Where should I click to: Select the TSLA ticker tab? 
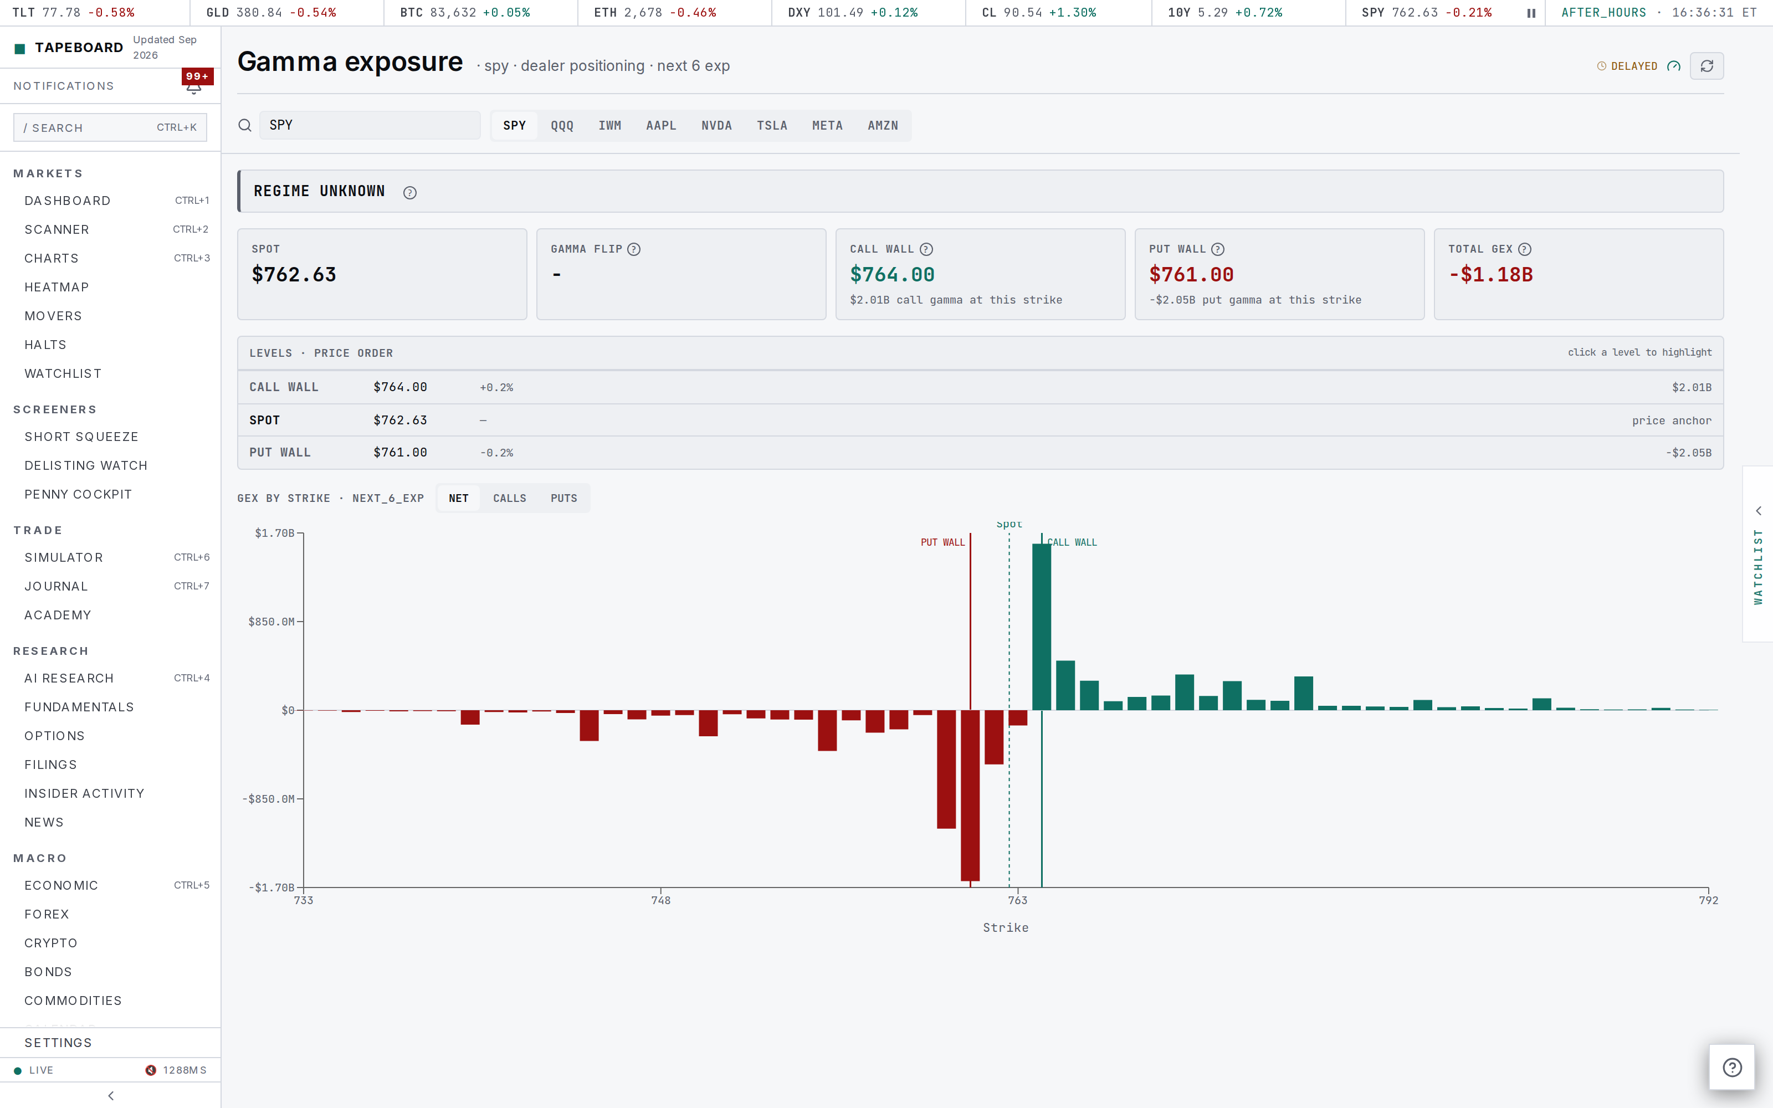click(771, 125)
